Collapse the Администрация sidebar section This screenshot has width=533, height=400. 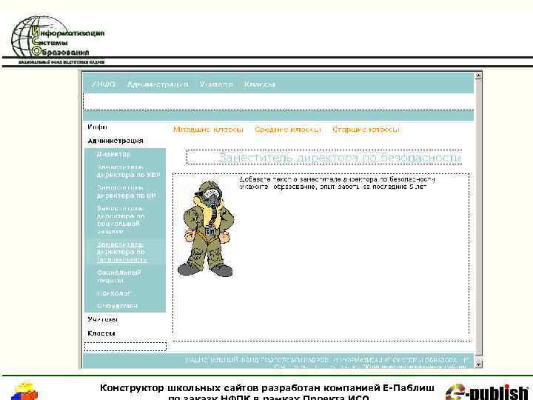(115, 141)
